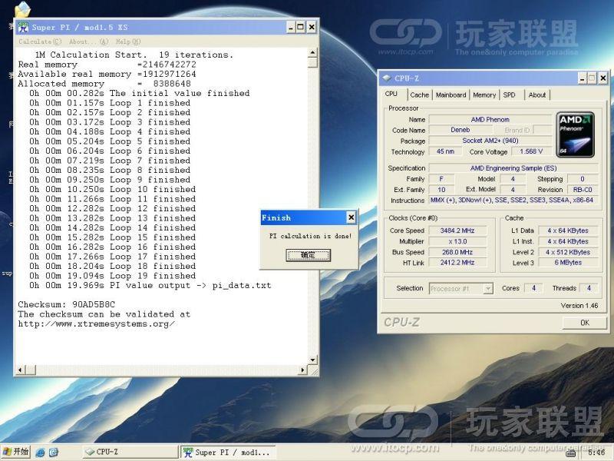Click the AMD Phenom logo in CPU-Z
This screenshot has height=461, width=614.
point(575,135)
